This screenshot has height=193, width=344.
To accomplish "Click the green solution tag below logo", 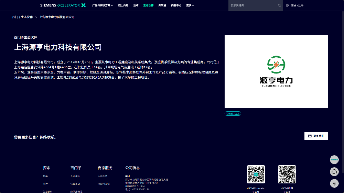I will coord(233,113).
